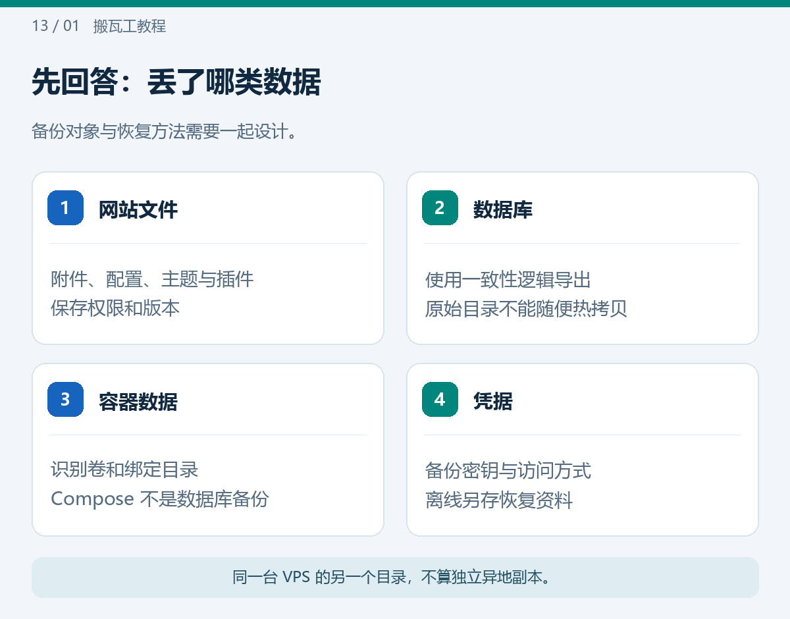Click the page number 13 / 01
Image resolution: width=790 pixels, height=619 pixels.
click(x=55, y=26)
